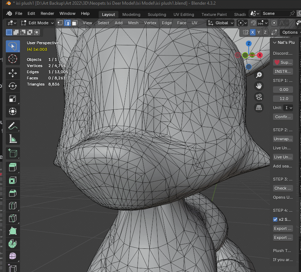Pin the scene using pushpin icon
Viewport: 301px width, 272px height.
pyautogui.click(x=292, y=13)
